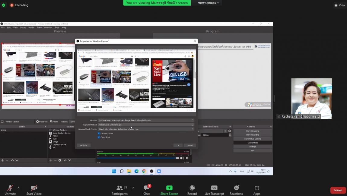347x196 pixels.
Task: Add a new scene with the plus icon
Action: point(2,160)
